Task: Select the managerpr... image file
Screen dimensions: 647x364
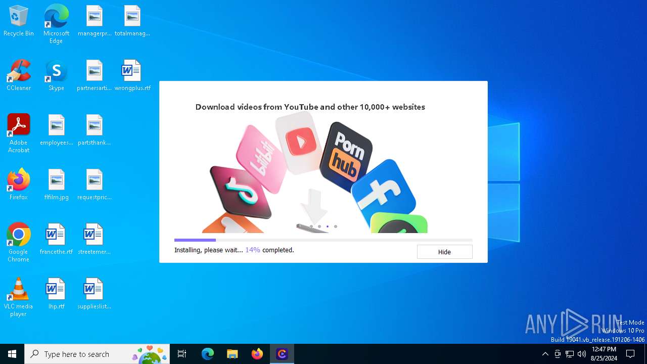Action: pos(95,21)
